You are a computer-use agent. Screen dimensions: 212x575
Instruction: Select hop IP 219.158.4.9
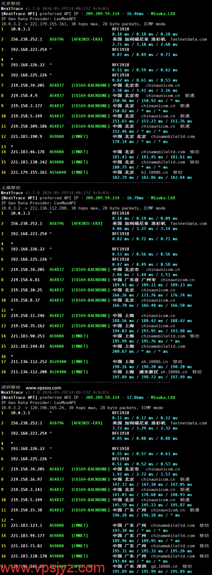24,95
